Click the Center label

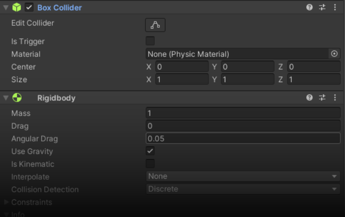[23, 67]
